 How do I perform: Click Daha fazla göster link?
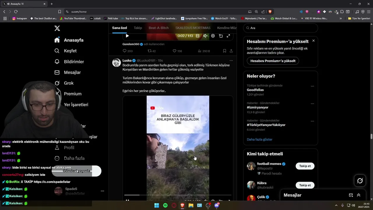(x=260, y=139)
